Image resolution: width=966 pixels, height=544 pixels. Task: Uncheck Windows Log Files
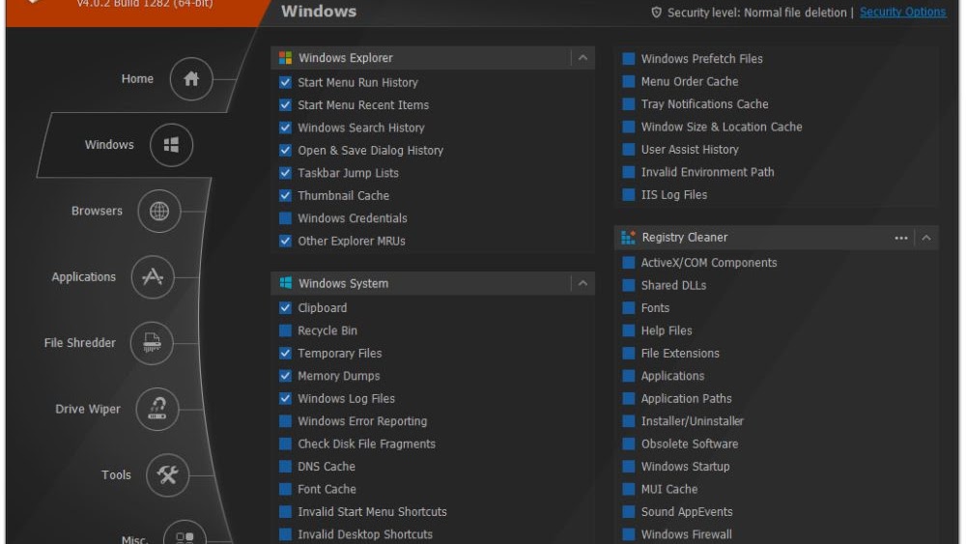(285, 399)
